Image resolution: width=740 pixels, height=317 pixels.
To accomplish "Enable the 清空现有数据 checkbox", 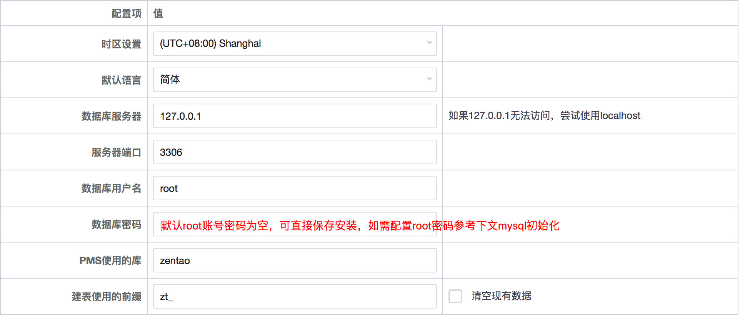I will point(455,296).
